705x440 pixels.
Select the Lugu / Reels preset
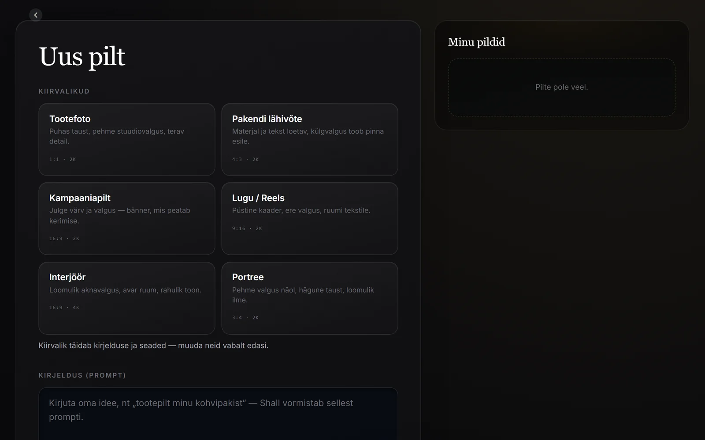[310, 219]
